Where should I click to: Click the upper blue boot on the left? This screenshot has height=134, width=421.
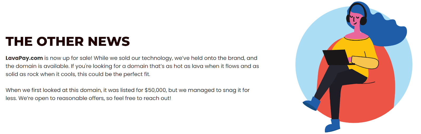click(313, 103)
